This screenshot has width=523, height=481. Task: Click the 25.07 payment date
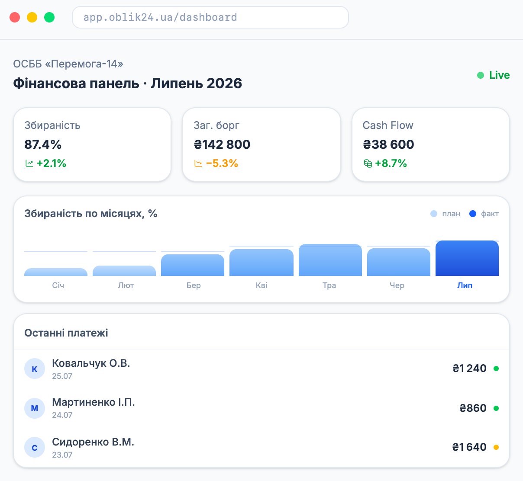(x=62, y=376)
